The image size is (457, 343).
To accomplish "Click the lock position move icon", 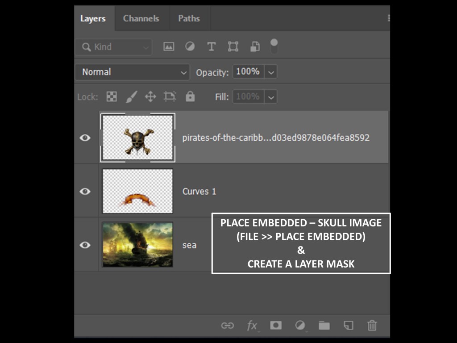I will [150, 96].
